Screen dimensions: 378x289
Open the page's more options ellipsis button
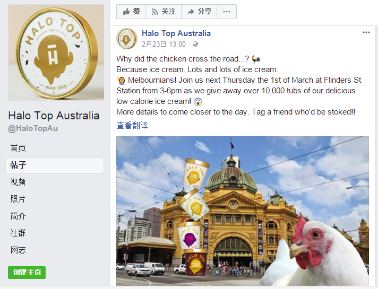(x=227, y=12)
